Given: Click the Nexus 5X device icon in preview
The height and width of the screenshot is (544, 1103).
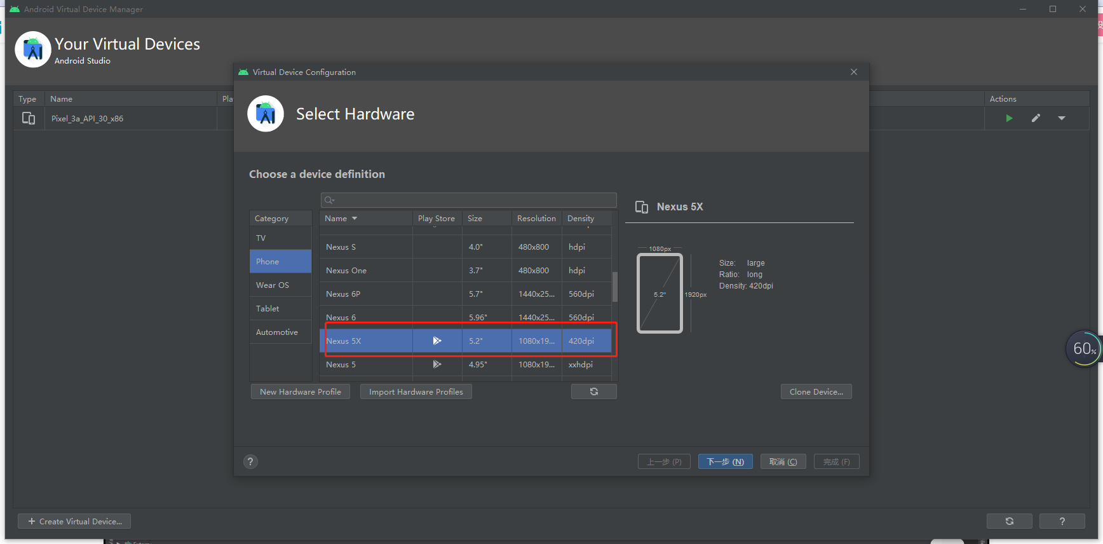Looking at the screenshot, I should click(642, 207).
